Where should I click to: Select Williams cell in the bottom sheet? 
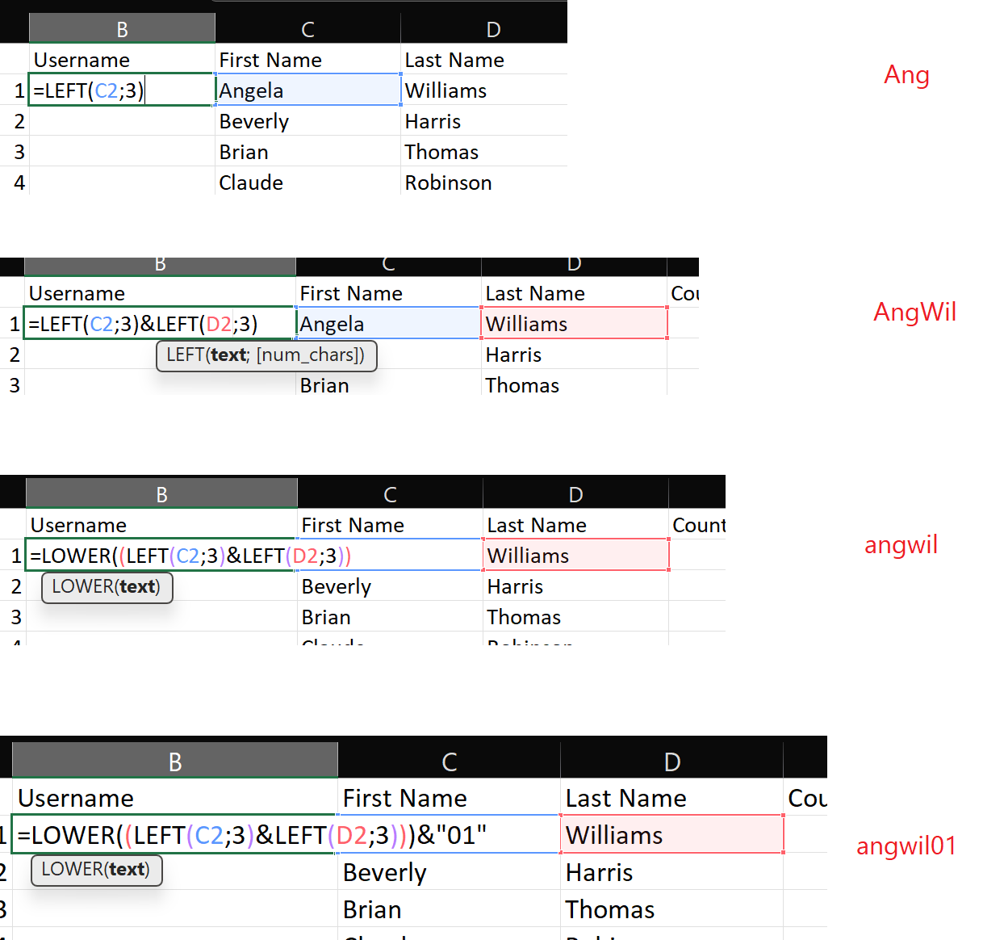tap(671, 834)
